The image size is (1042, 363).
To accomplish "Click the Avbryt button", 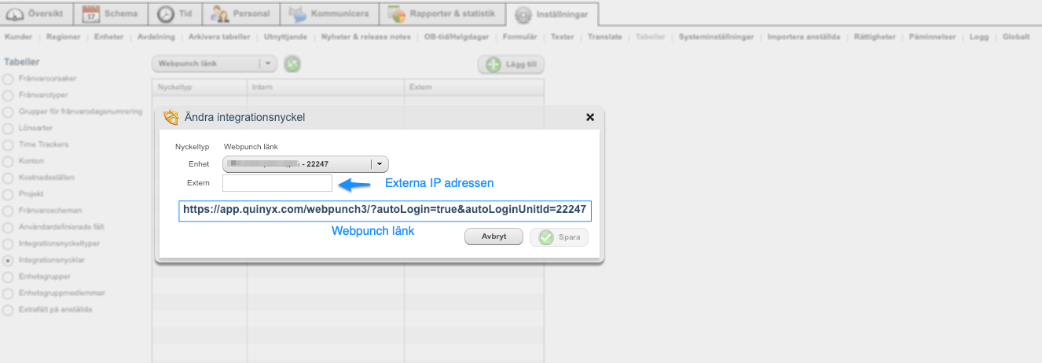I will pyautogui.click(x=493, y=236).
